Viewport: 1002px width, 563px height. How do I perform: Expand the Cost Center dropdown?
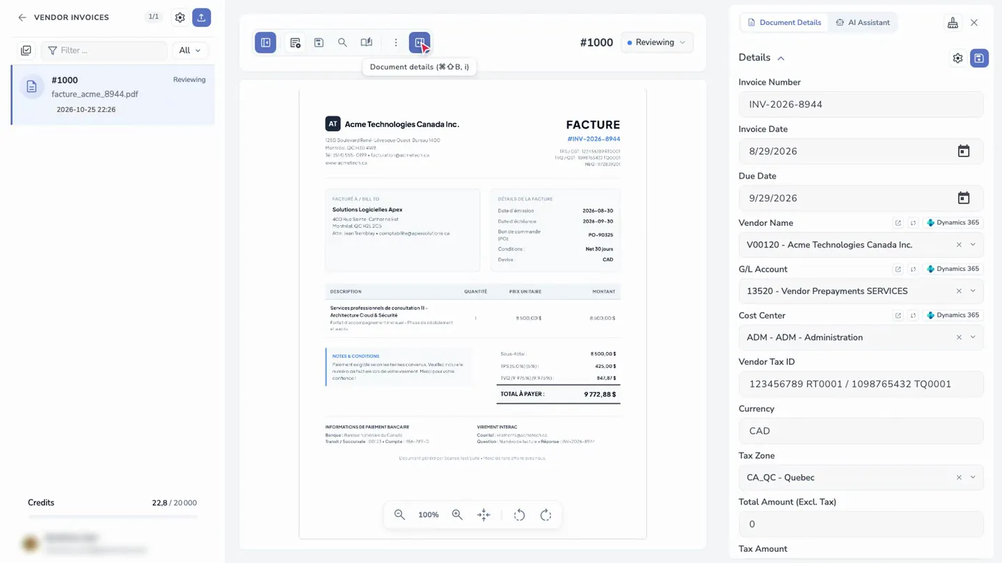pos(973,337)
